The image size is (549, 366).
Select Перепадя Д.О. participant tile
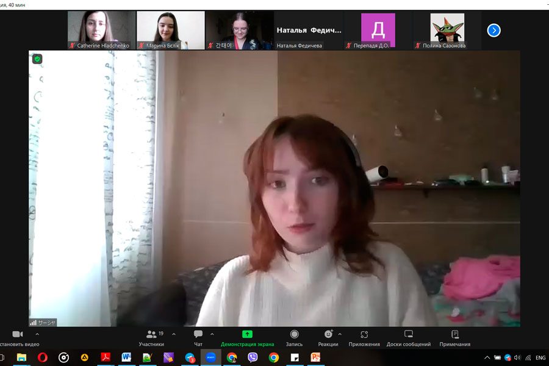(378, 30)
